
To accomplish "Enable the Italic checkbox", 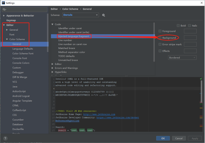I will [x=189, y=26].
